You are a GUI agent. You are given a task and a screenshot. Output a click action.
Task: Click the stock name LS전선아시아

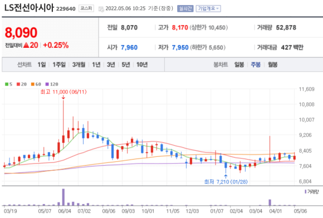(29, 8)
